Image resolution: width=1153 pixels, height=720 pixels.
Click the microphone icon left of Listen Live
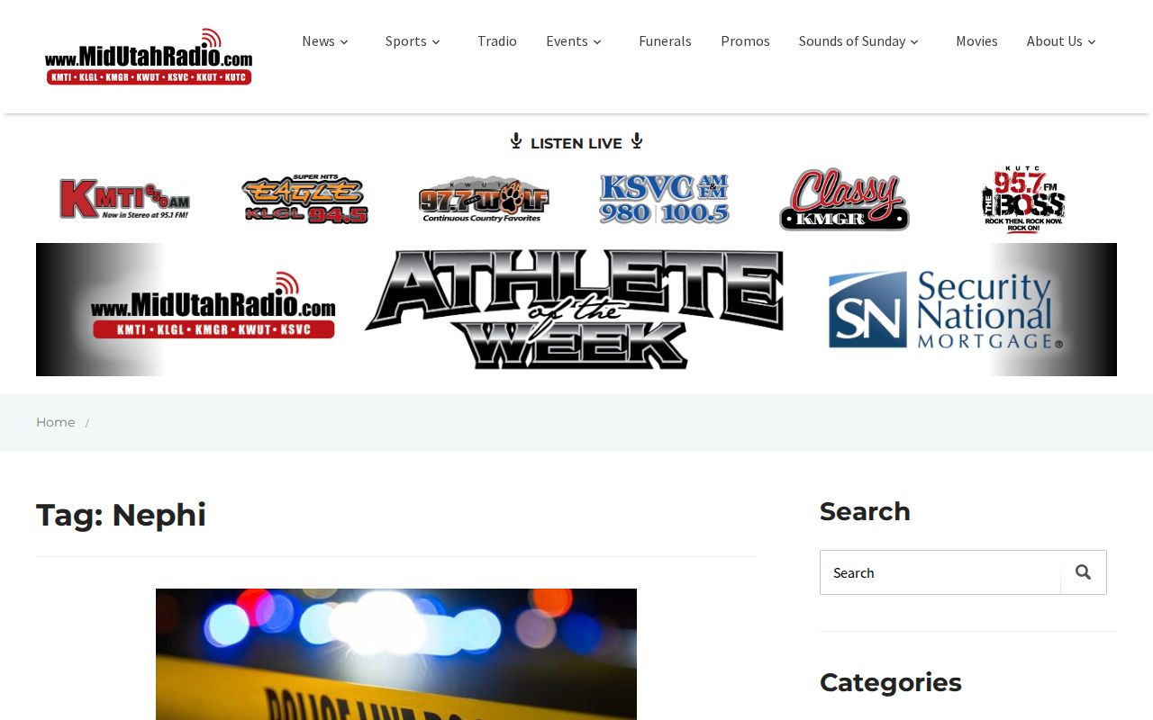point(516,141)
